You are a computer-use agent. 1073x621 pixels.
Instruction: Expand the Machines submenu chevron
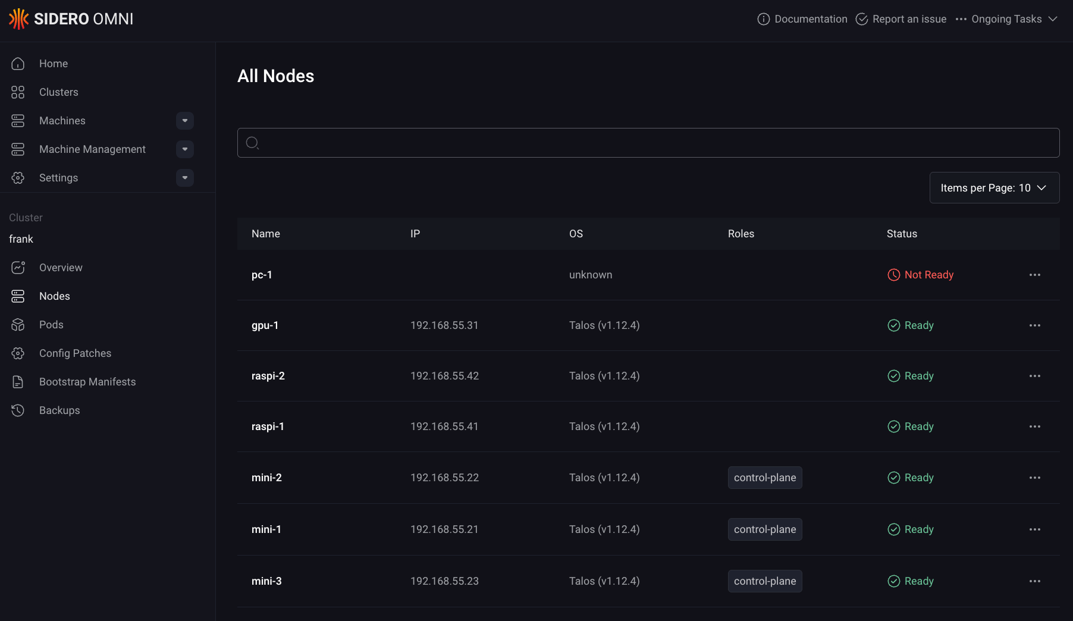[185, 120]
